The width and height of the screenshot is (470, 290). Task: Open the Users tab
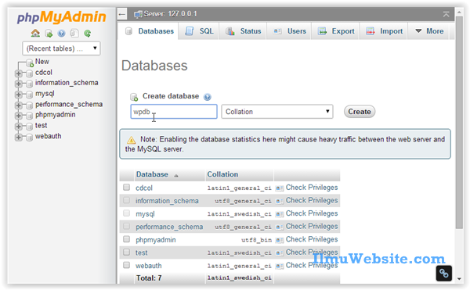289,31
